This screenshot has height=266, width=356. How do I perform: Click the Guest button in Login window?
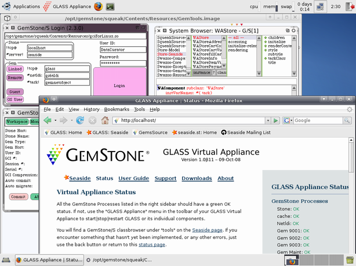coord(15,92)
